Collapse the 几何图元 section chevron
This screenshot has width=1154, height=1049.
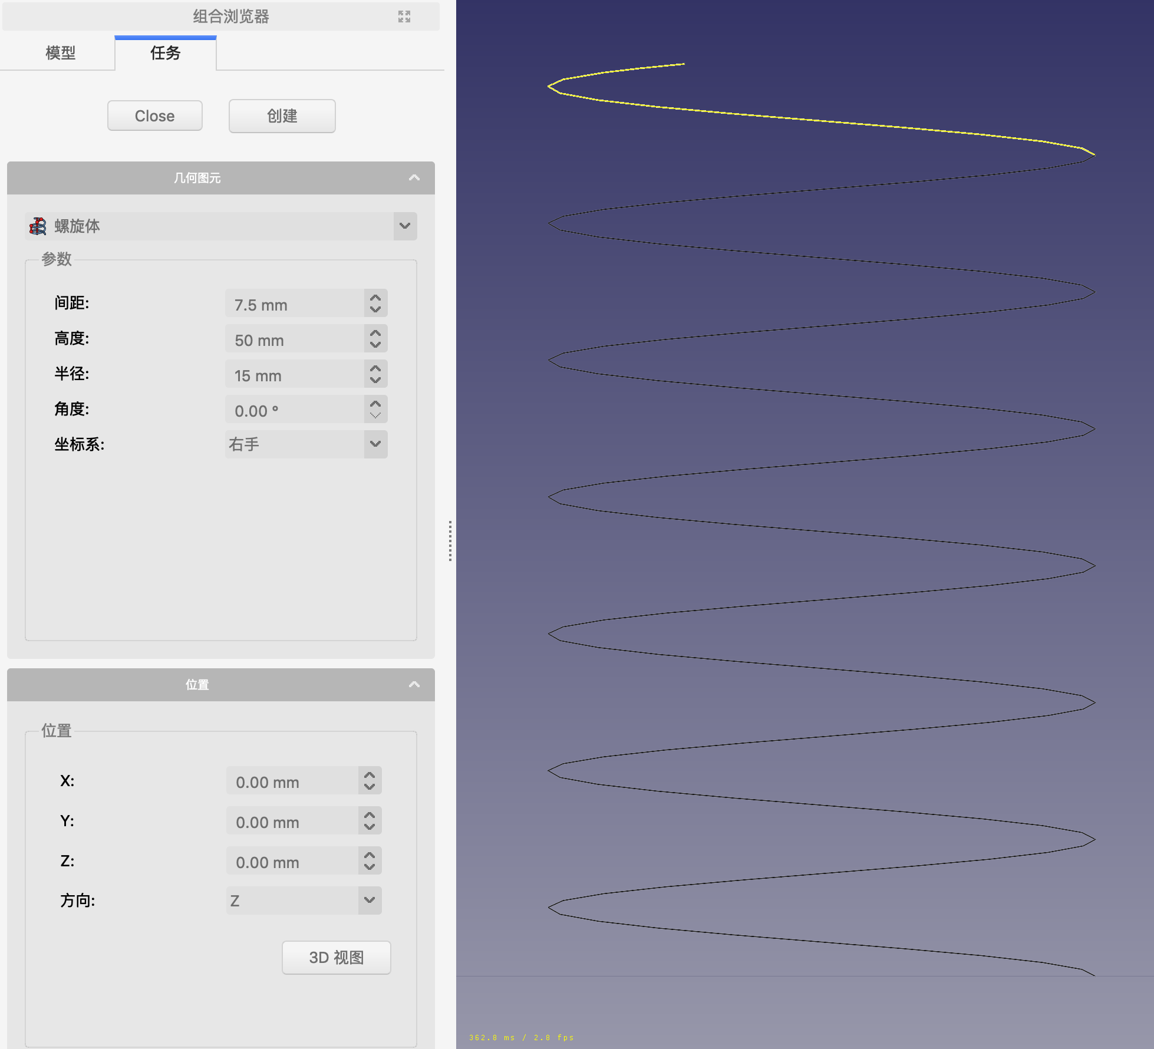(414, 178)
